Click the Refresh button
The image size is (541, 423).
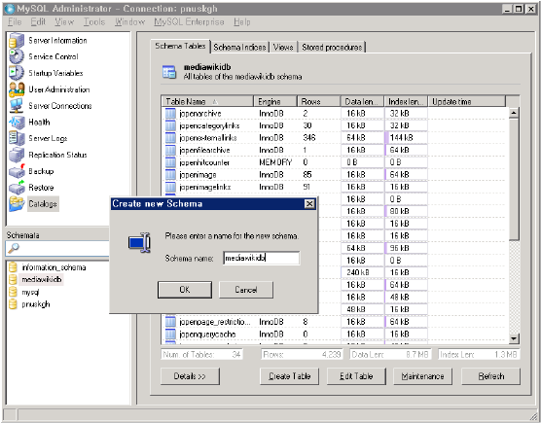(x=491, y=376)
